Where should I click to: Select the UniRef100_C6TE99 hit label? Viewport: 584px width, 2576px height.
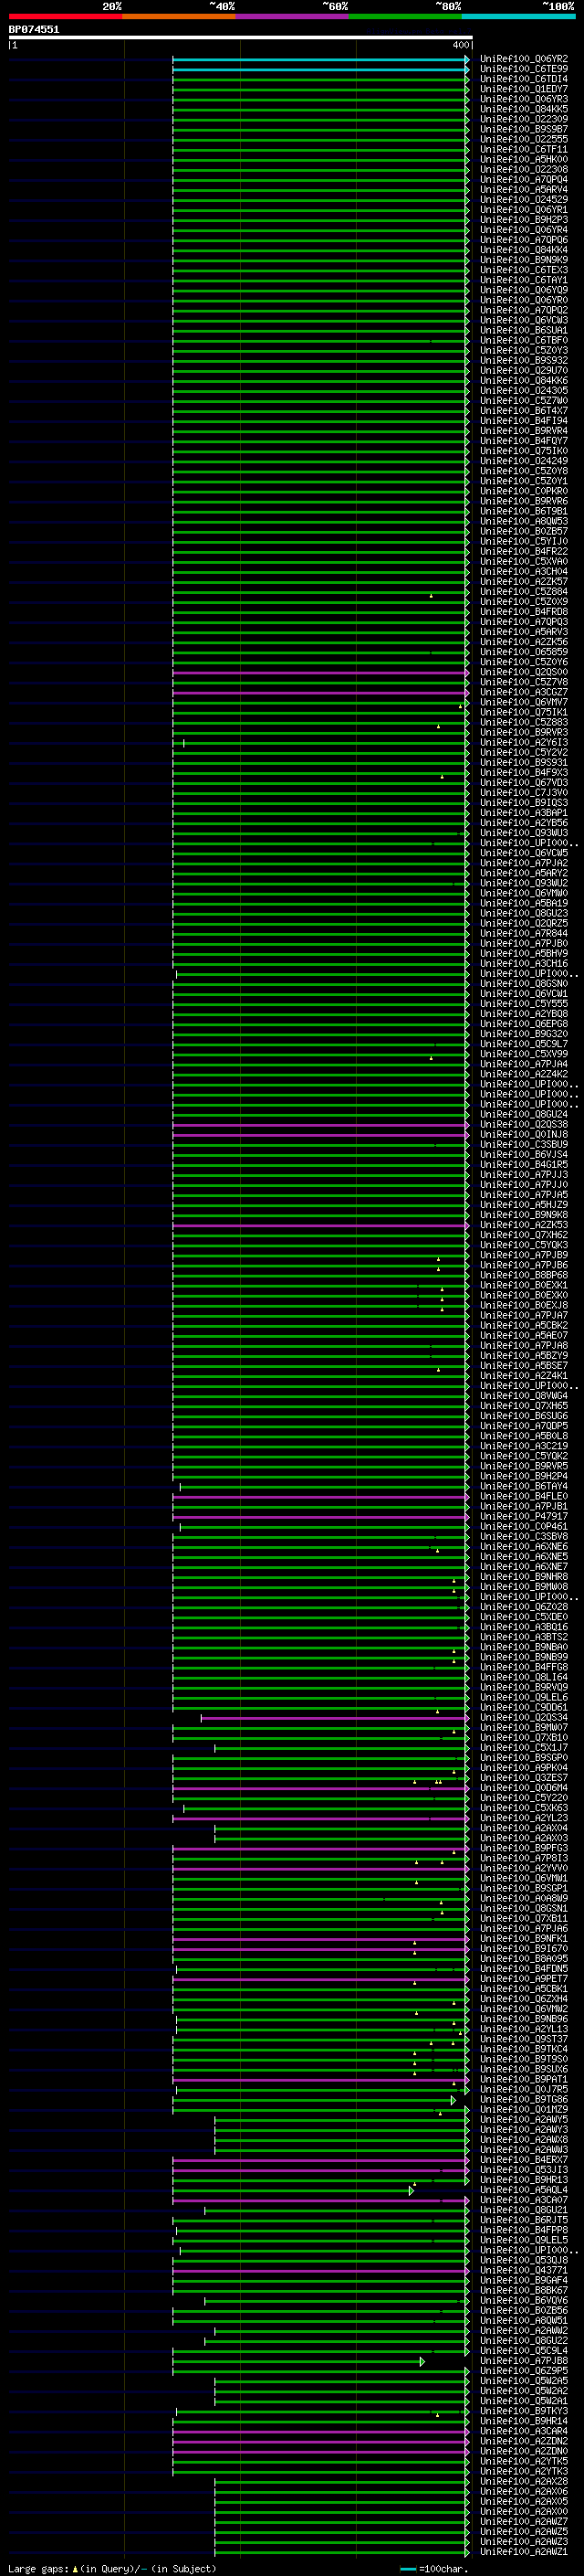523,69
